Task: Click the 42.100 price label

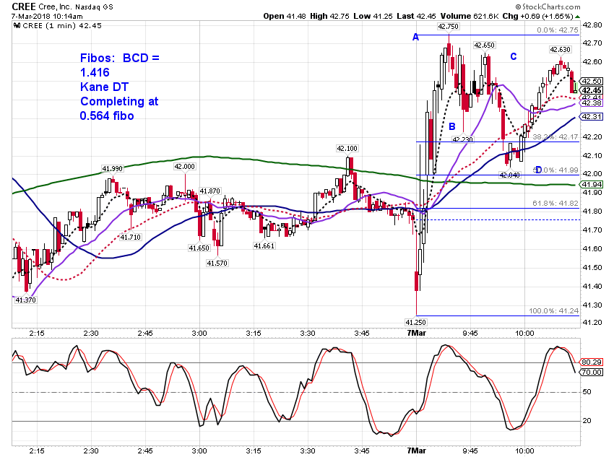Action: tap(347, 149)
